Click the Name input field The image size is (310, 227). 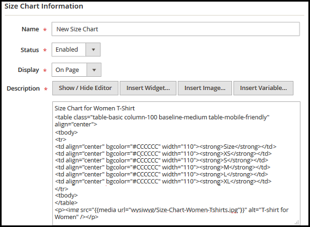[175, 29]
